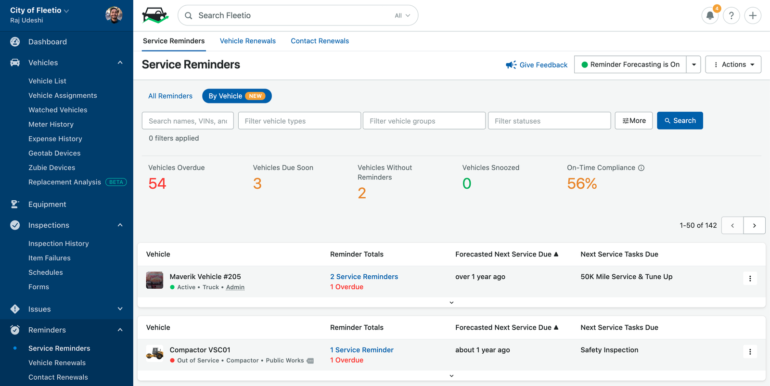Click the plus add button in header
The height and width of the screenshot is (386, 770).
[x=753, y=15]
